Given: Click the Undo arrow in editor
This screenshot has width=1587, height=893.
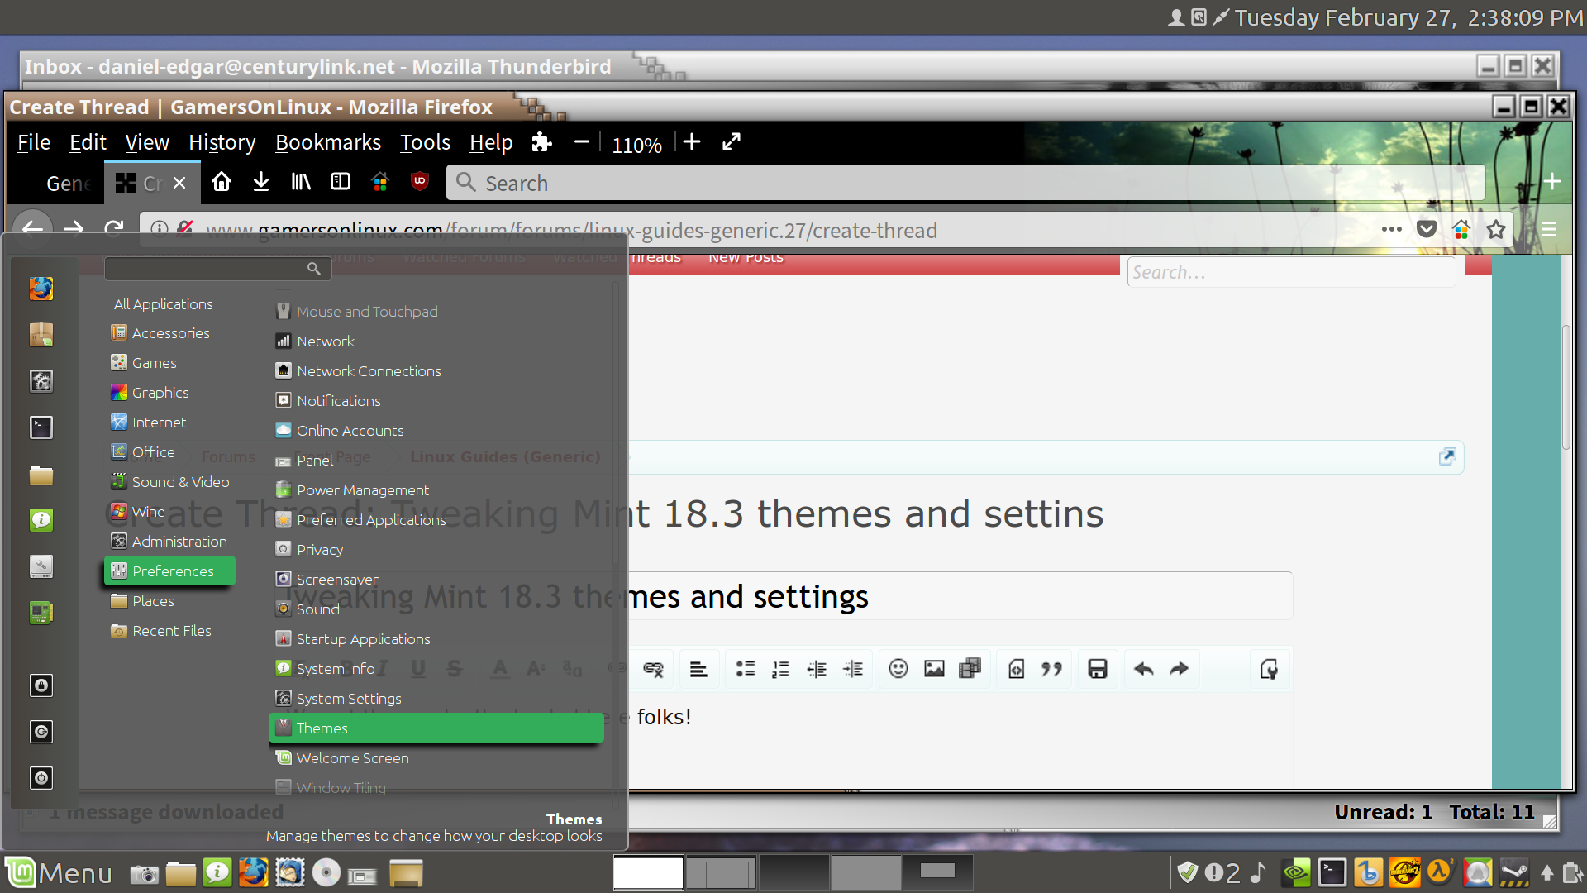Looking at the screenshot, I should [x=1143, y=669].
